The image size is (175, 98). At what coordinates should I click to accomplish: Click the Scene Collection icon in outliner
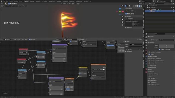147,6
